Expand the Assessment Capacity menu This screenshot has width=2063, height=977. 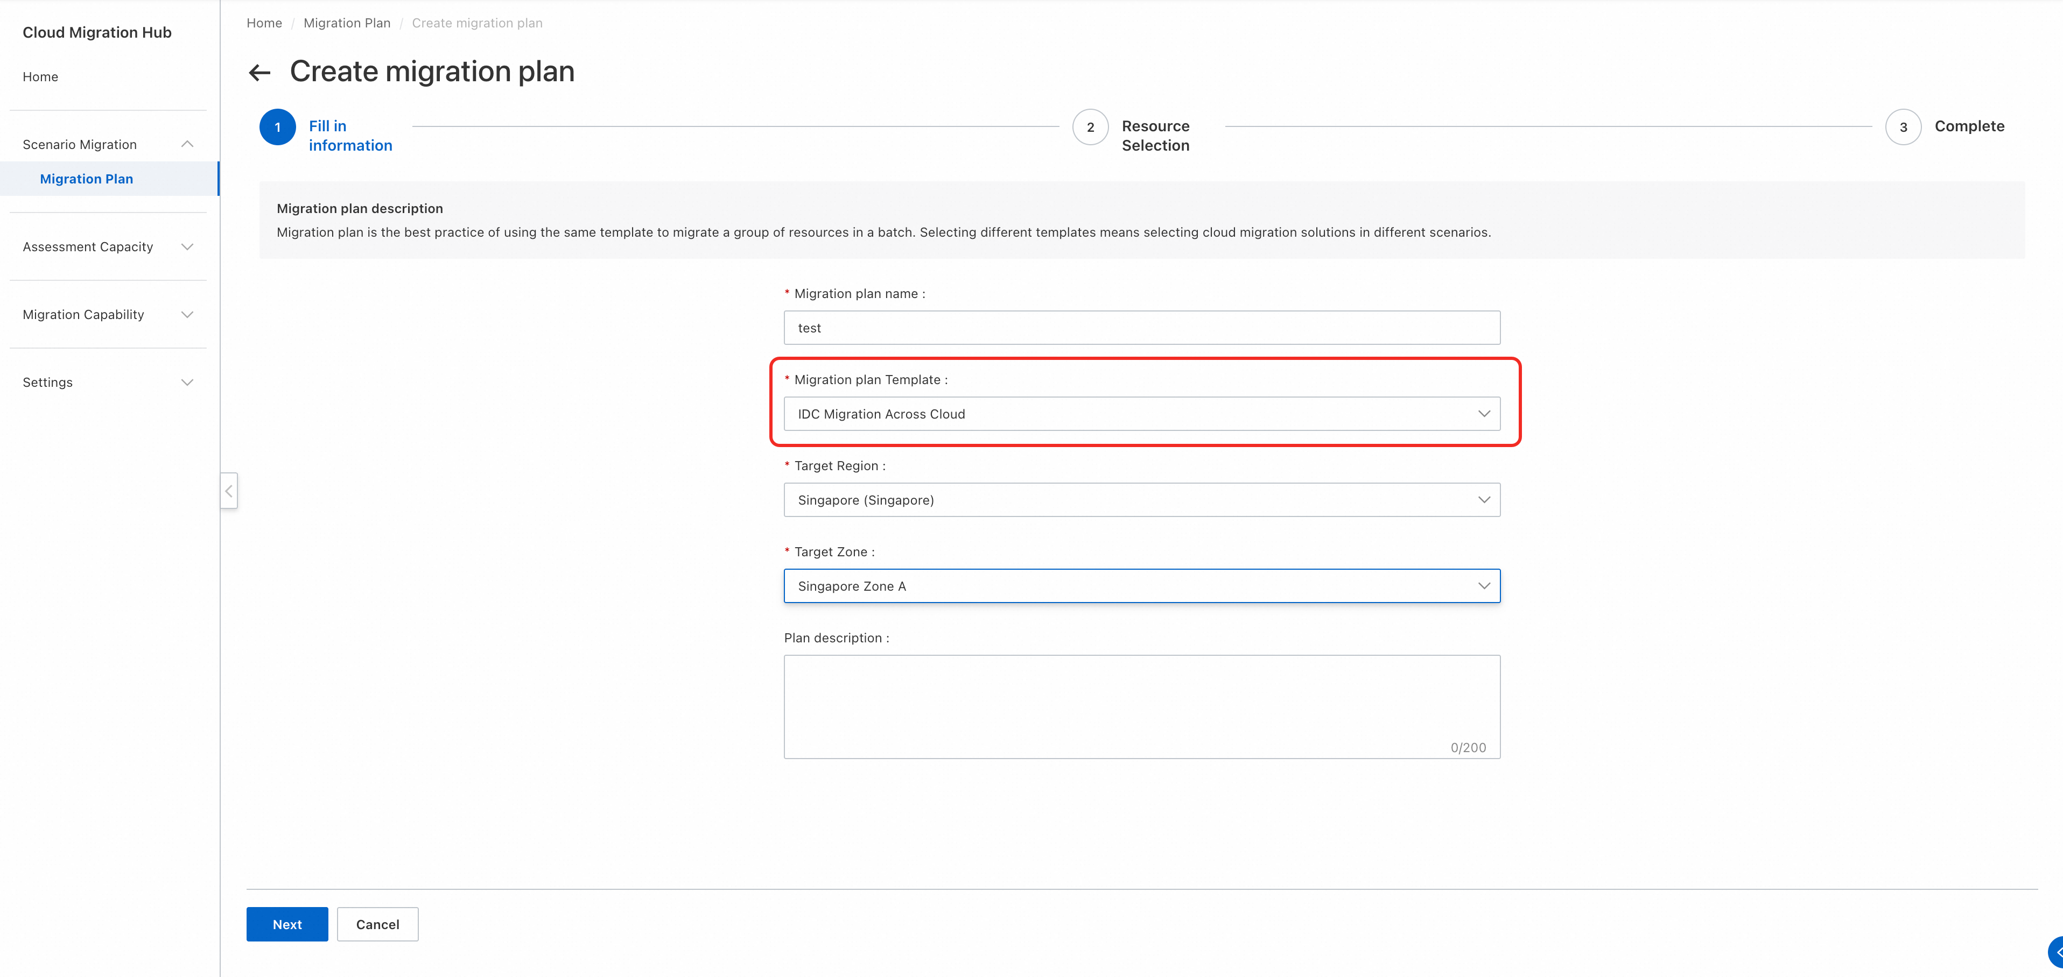pos(187,246)
